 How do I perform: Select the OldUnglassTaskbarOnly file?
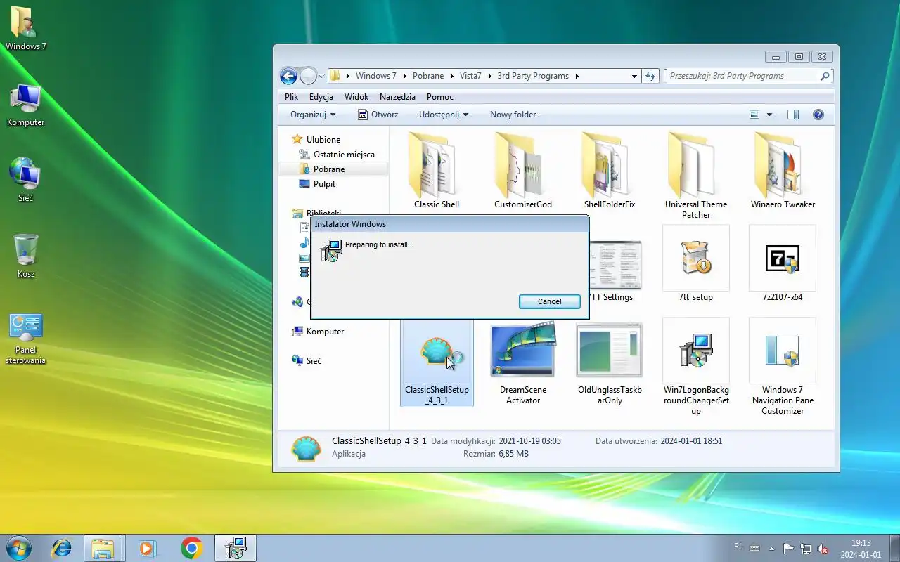tap(610, 362)
